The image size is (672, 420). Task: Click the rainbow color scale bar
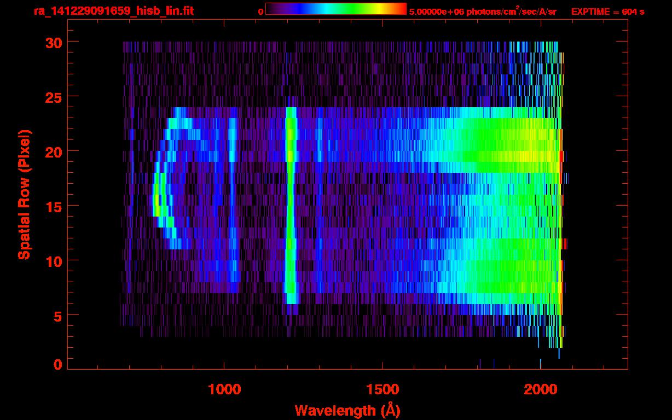tap(336, 9)
